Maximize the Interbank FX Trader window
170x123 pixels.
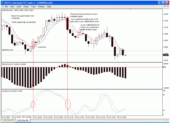[163, 3]
